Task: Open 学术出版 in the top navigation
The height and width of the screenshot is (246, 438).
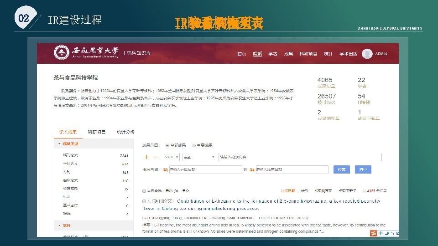Action: coord(348,54)
